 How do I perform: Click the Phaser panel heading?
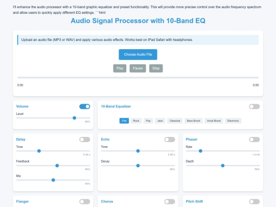192,139
